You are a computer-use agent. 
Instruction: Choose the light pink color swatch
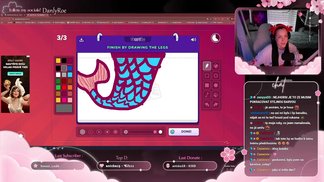[70, 100]
